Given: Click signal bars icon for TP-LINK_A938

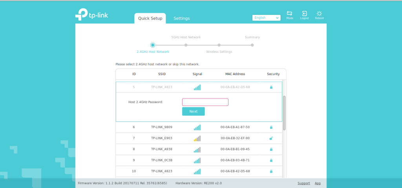Looking at the screenshot, I should pos(197,149).
